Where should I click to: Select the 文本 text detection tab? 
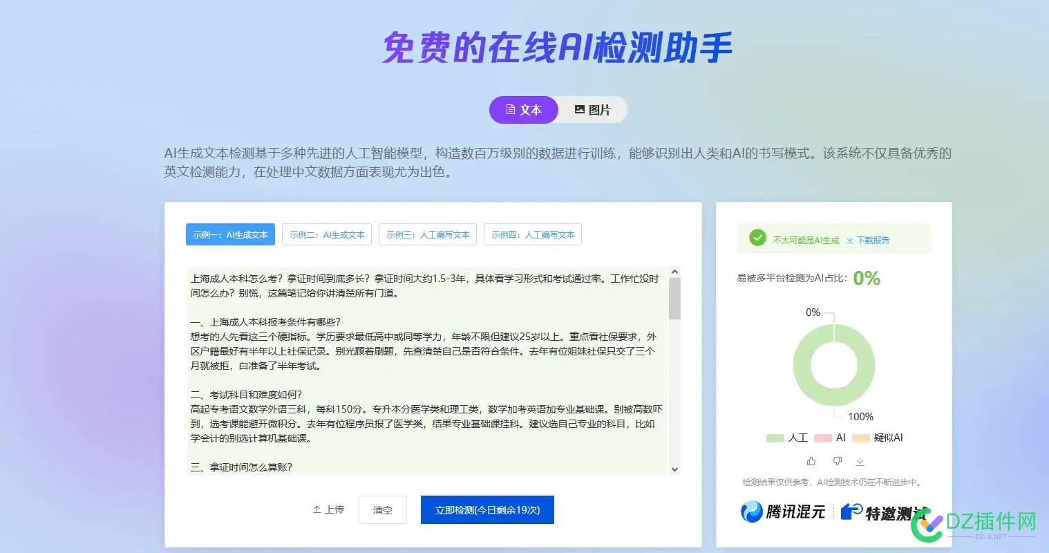(x=523, y=109)
